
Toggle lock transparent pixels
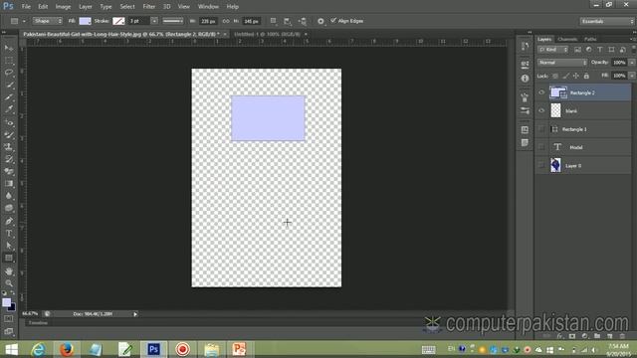[x=555, y=76]
